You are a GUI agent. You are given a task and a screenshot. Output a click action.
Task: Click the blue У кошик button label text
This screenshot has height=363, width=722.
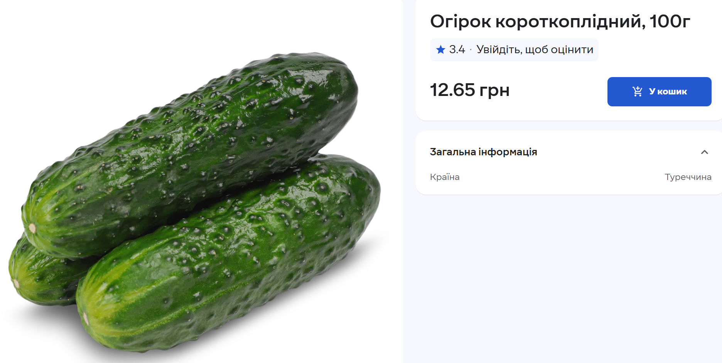point(668,91)
